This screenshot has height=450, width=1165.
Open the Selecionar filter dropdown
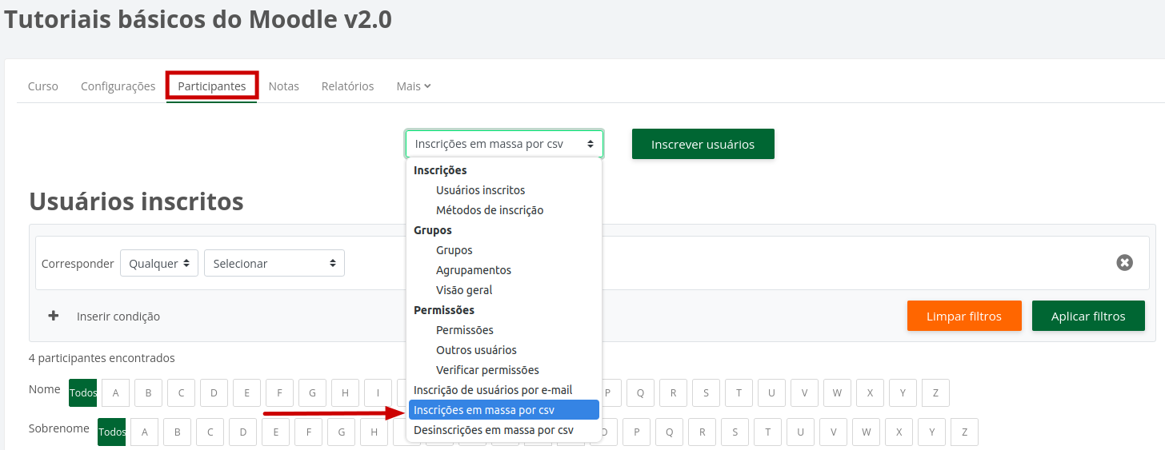point(274,263)
